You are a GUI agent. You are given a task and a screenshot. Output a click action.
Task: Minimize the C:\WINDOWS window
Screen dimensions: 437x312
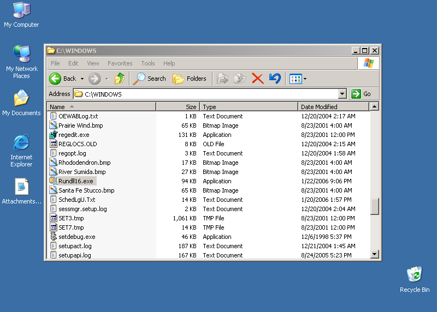356,51
